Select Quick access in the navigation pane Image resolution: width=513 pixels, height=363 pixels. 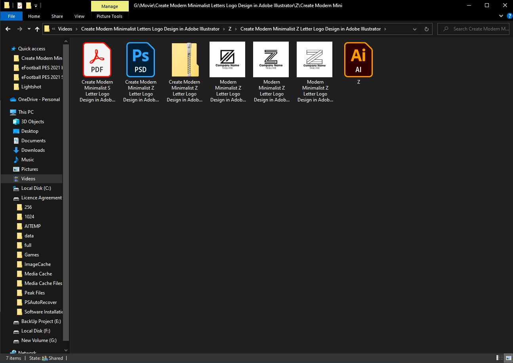(x=32, y=49)
